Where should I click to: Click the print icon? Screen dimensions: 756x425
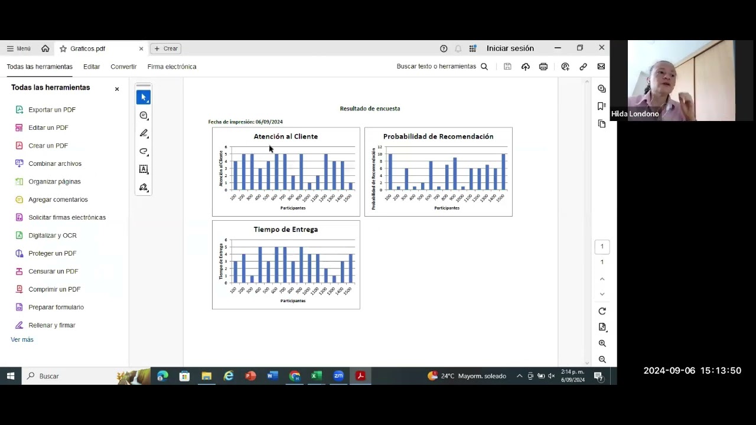click(x=543, y=67)
